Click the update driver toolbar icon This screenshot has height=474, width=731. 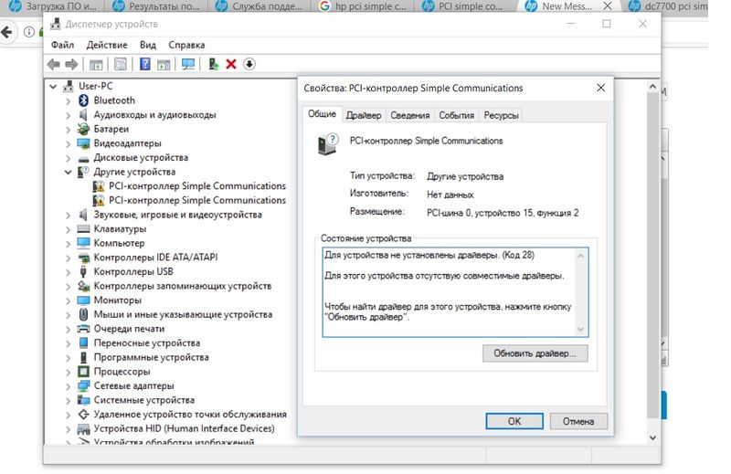pos(213,64)
